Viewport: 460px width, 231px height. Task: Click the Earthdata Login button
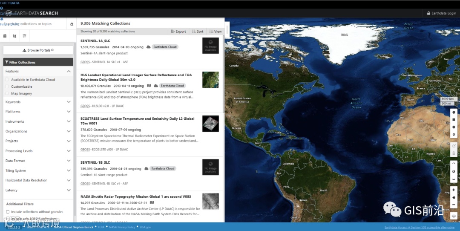[x=442, y=13]
